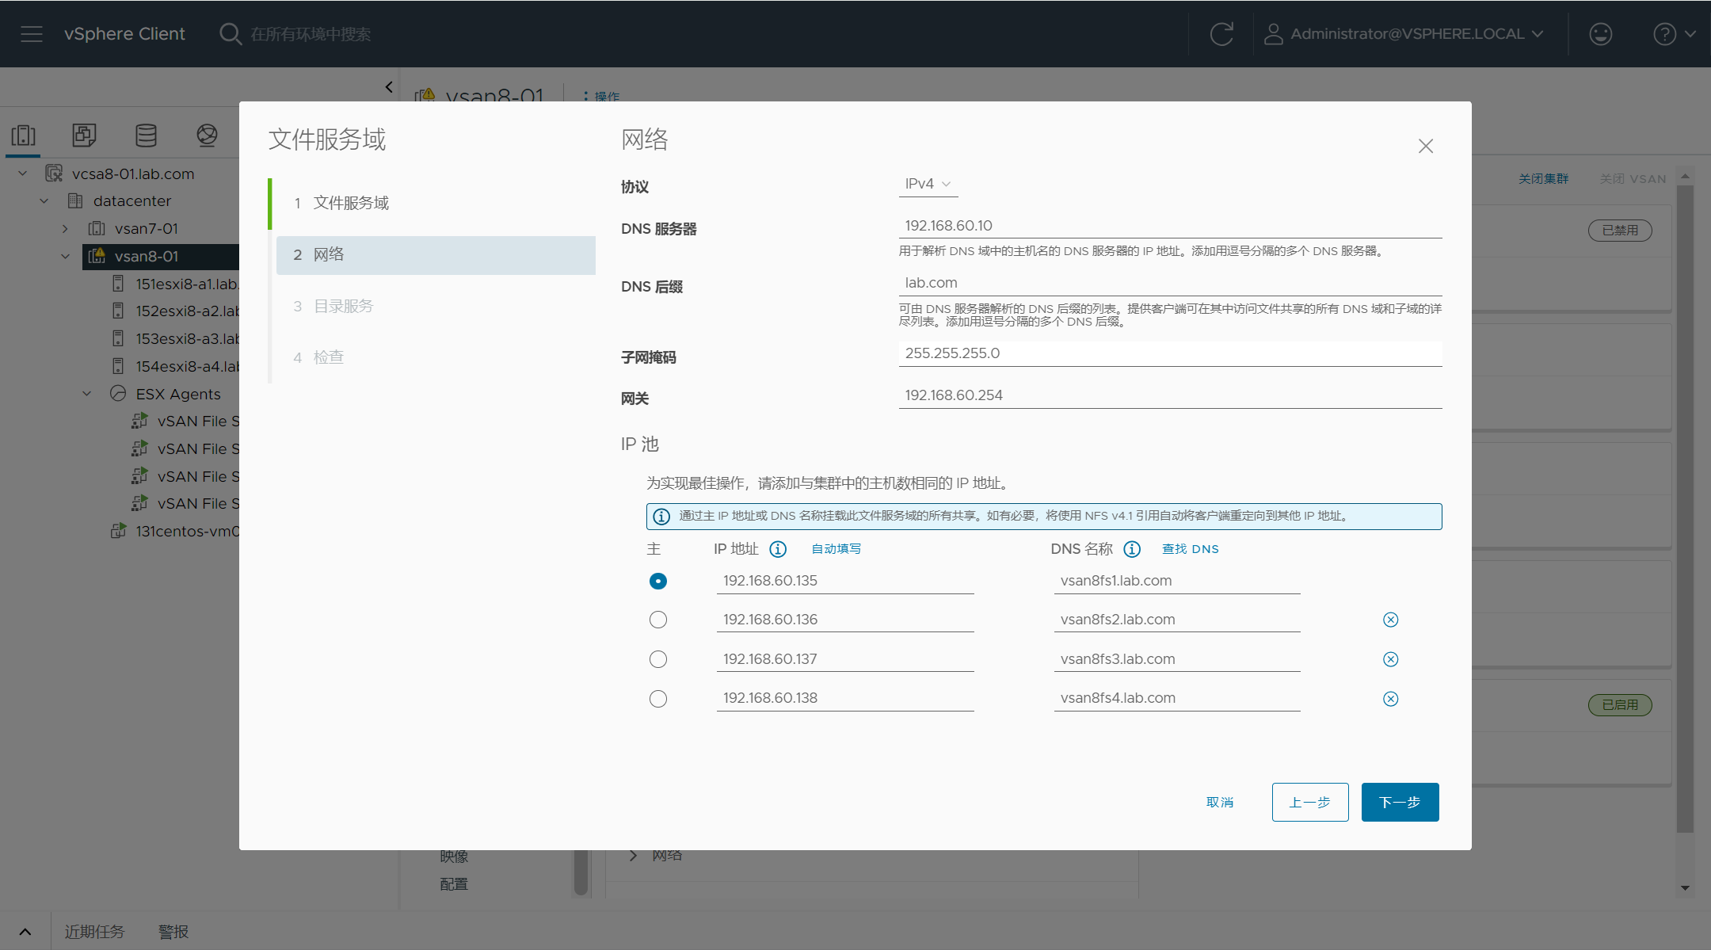Image resolution: width=1711 pixels, height=950 pixels.
Task: Open the hamburger navigation menu
Action: (32, 34)
